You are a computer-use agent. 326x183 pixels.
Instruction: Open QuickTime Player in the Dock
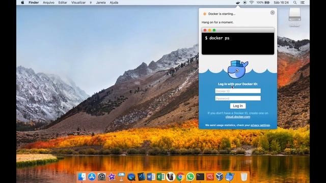click(131, 177)
